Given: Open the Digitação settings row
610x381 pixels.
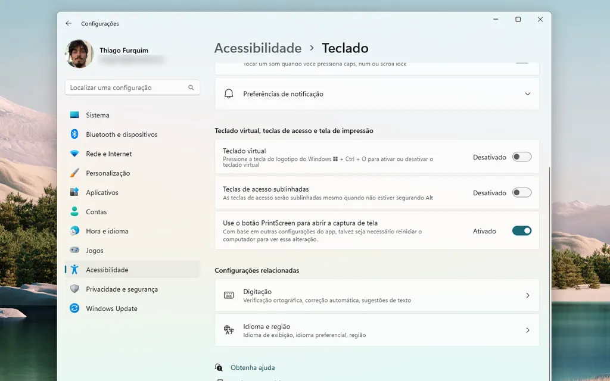Looking at the screenshot, I should (376, 295).
